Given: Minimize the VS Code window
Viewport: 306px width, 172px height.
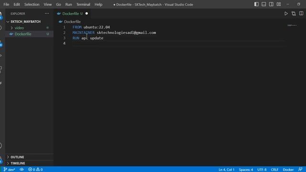Looking at the screenshot, I should click(x=288, y=4).
